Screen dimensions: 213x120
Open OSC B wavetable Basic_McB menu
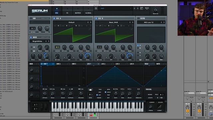113,22
